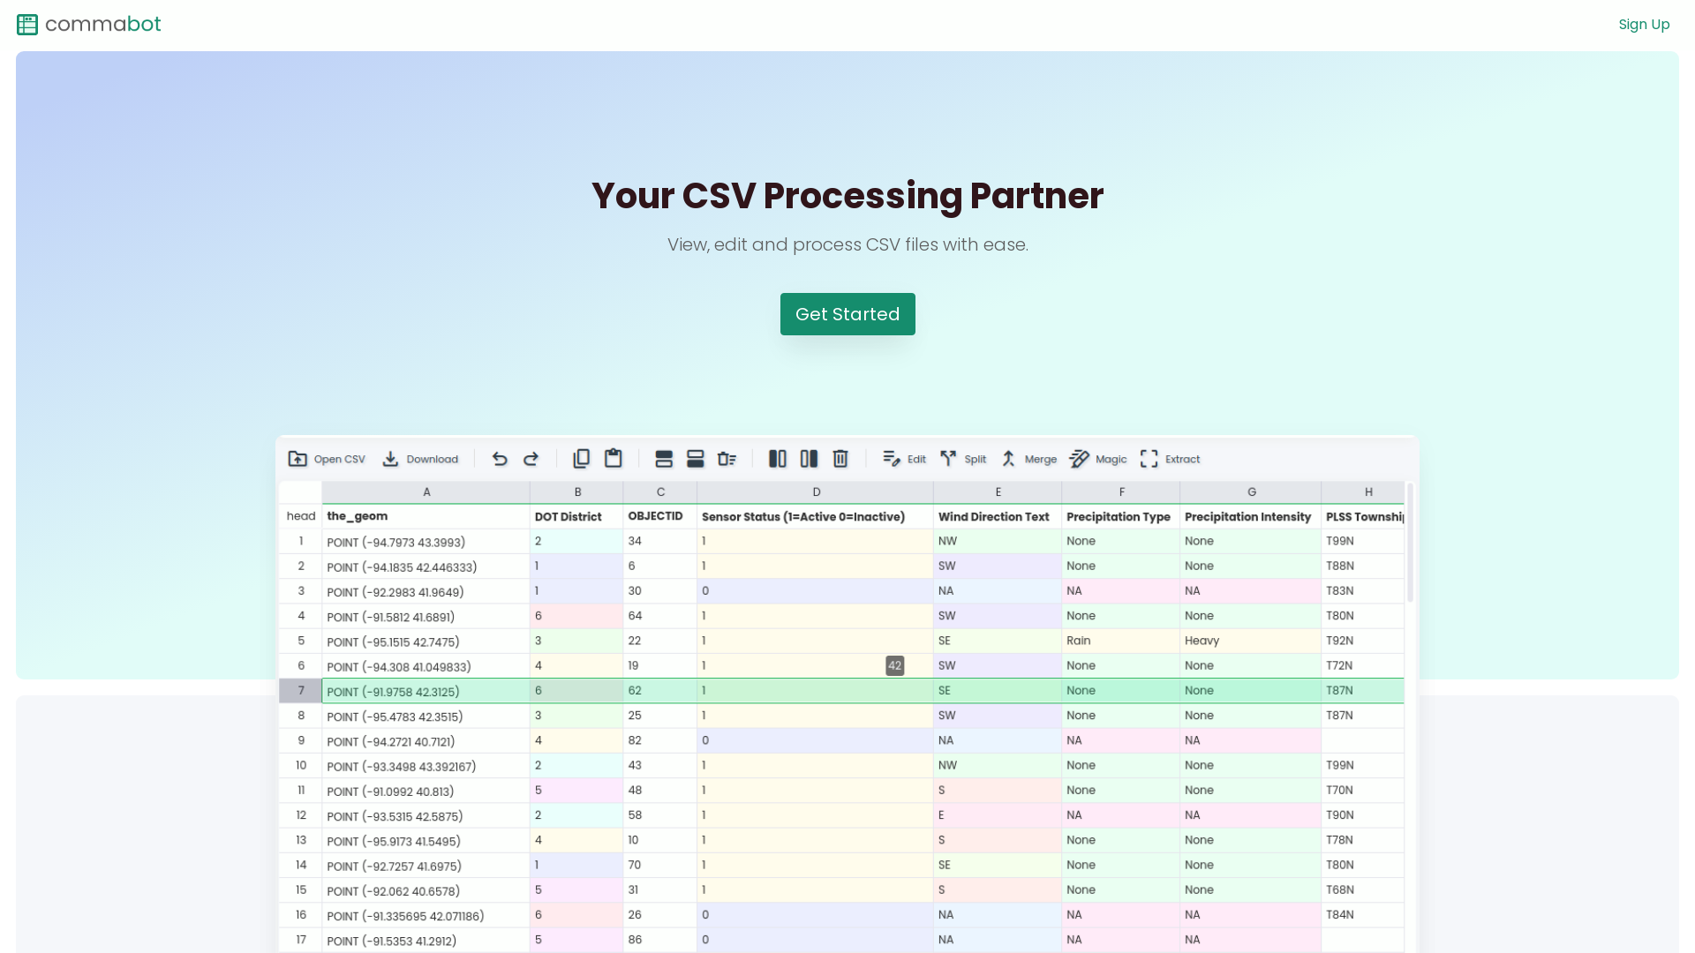Click the Merge tool icon
Screen dimensions: 1695x953
coord(1008,459)
